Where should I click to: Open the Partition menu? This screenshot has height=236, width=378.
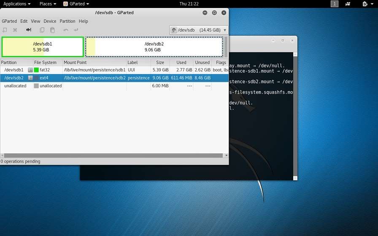[67, 21]
